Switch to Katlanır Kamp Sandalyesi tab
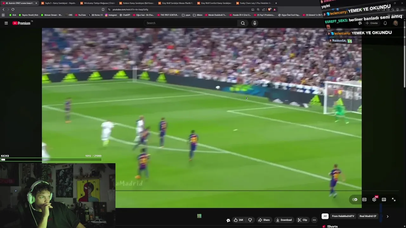Image resolution: width=406 pixels, height=228 pixels. [136, 3]
